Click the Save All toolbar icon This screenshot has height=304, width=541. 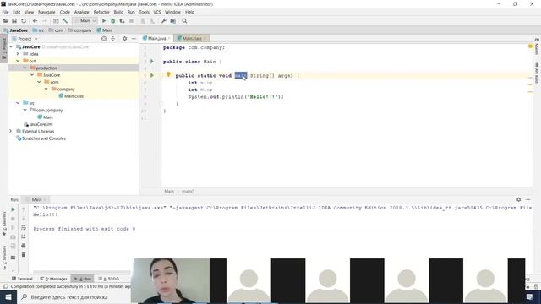14,21
